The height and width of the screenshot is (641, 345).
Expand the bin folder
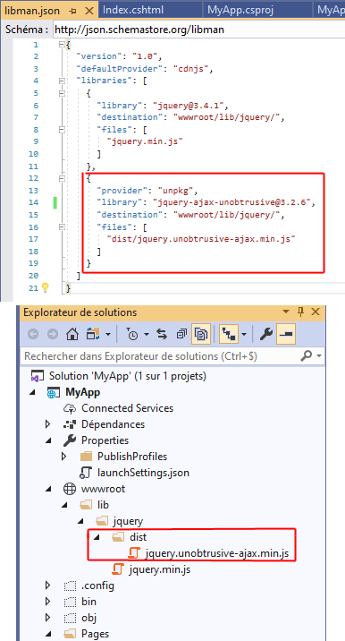[x=48, y=602]
